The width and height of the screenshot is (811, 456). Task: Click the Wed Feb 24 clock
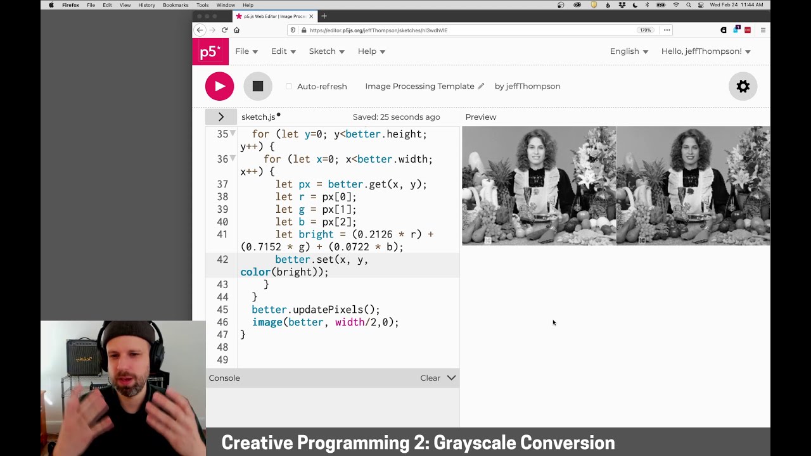736,4
